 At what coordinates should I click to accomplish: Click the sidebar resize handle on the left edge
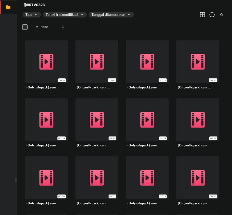[16, 180]
